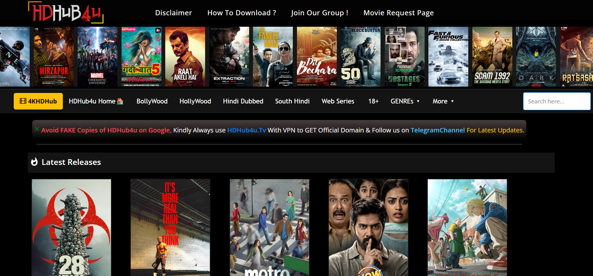Open the 50 Days Blockbuster poster

(x=360, y=57)
